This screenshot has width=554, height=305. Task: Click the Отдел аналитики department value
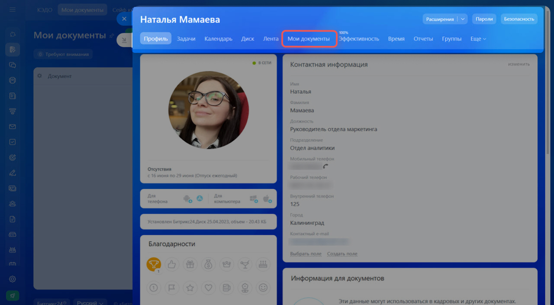pos(312,148)
